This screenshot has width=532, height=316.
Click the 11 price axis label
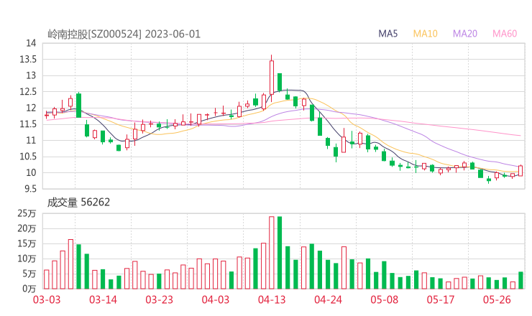point(31,140)
